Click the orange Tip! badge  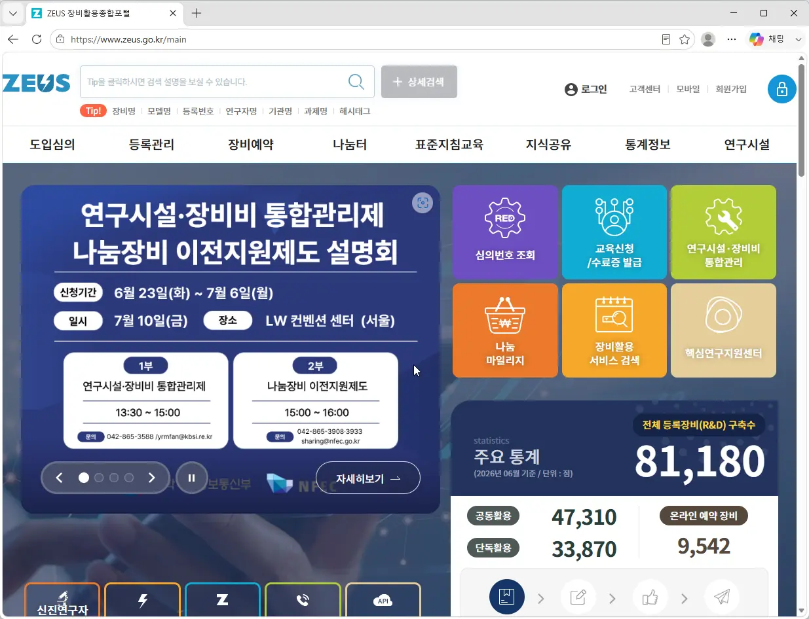[93, 111]
